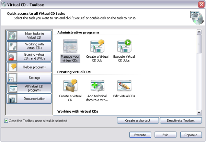
Task: Close the Virtual CD Toolbox window
Action: pos(201,4)
